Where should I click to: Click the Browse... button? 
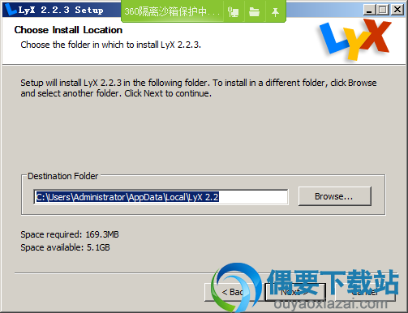335,196
